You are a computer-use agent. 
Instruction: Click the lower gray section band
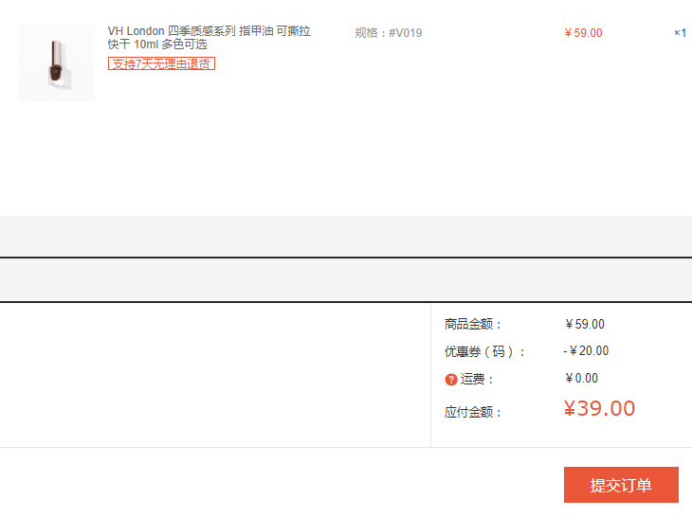point(346,281)
